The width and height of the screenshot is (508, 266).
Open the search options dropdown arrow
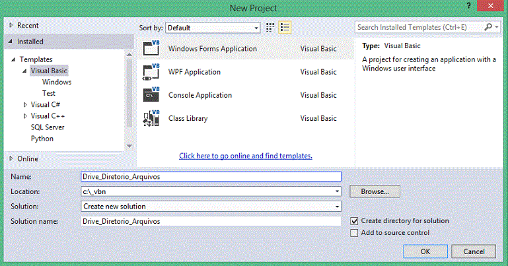[x=497, y=27]
